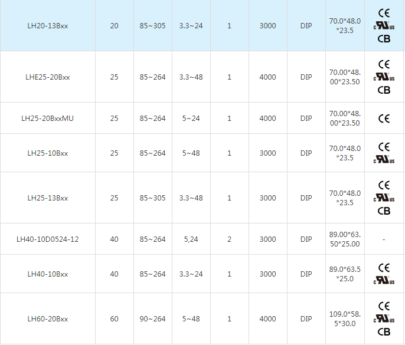The image size is (405, 345).
Task: Open the LH20-13Bxx product link
Action: coord(48,26)
